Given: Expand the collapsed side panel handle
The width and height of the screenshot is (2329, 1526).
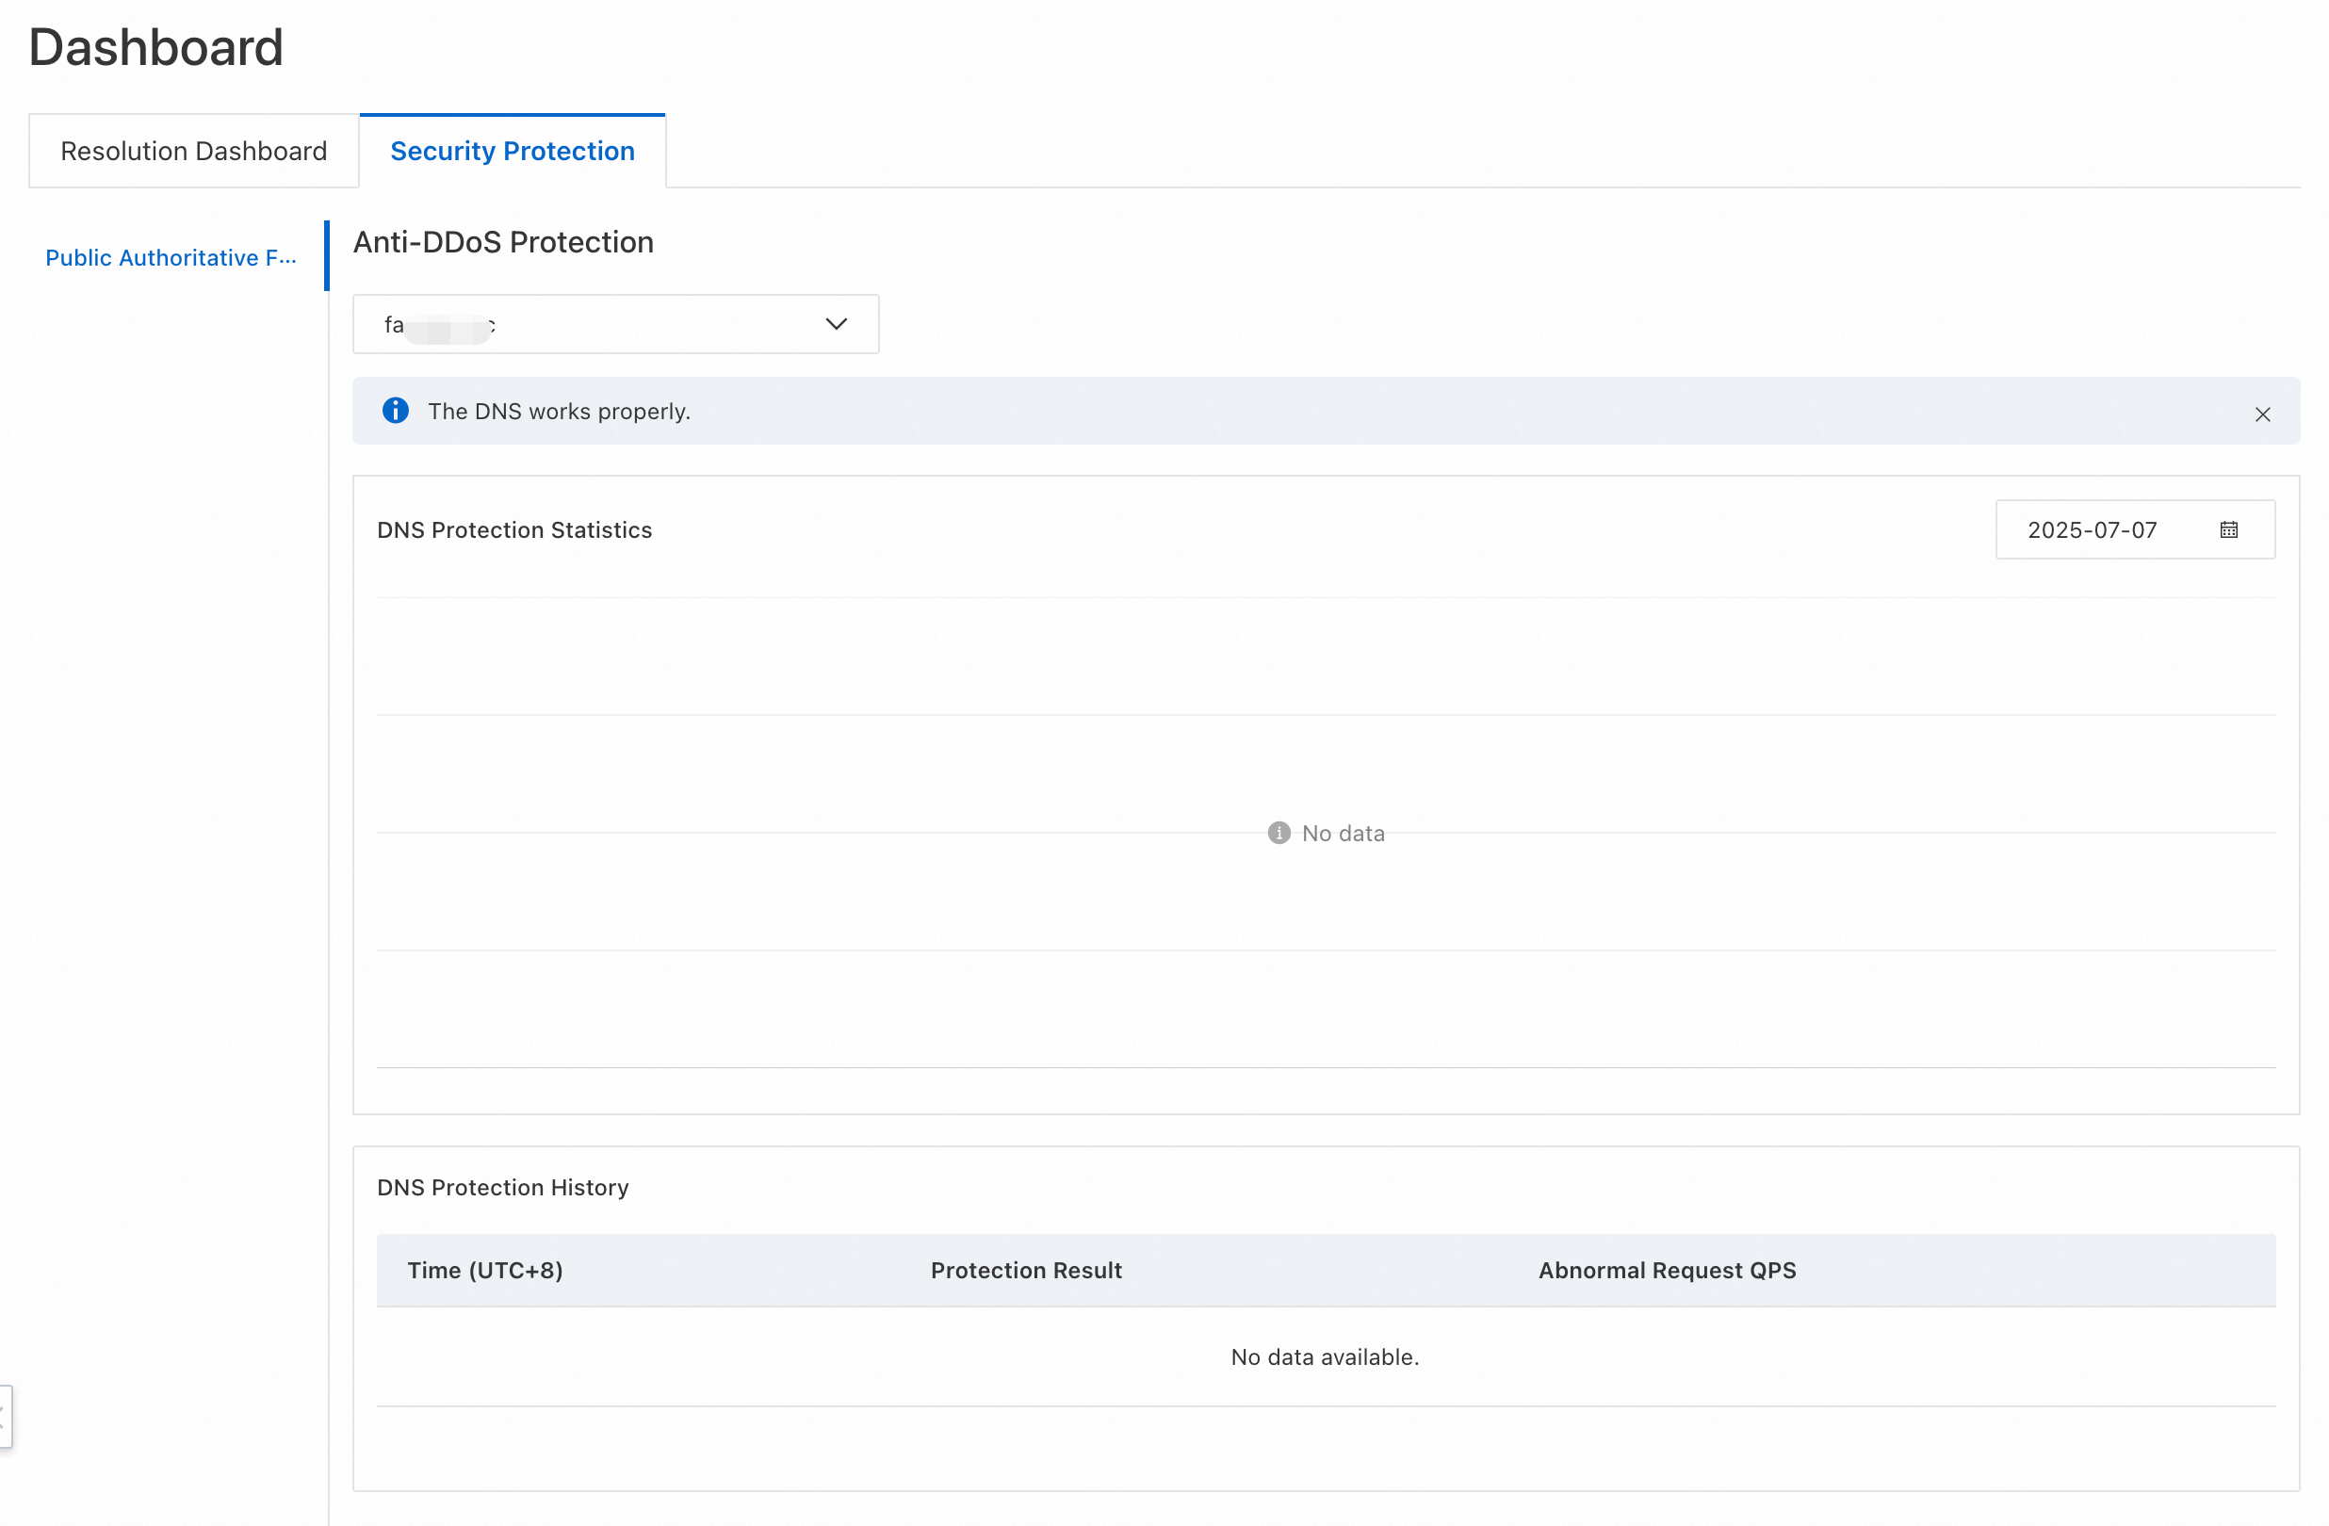Looking at the screenshot, I should click(x=5, y=1416).
